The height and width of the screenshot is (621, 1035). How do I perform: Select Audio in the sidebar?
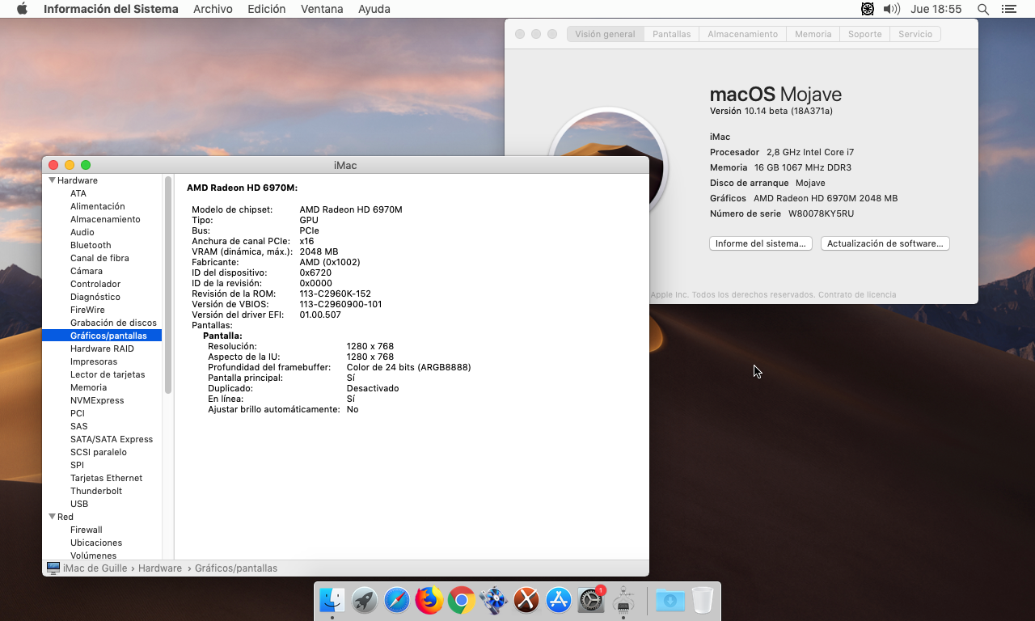pyautogui.click(x=82, y=232)
